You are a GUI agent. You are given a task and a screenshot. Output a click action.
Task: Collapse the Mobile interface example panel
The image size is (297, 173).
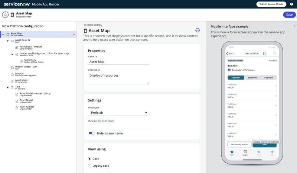pos(294,26)
